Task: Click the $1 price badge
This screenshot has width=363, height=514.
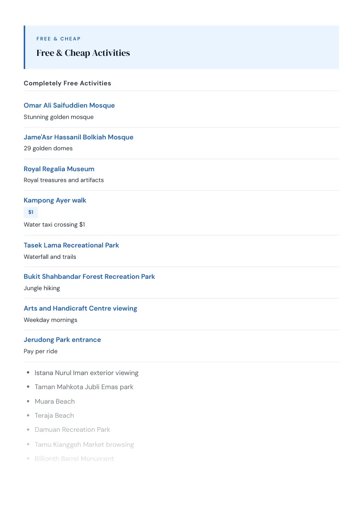Action: [x=31, y=212]
